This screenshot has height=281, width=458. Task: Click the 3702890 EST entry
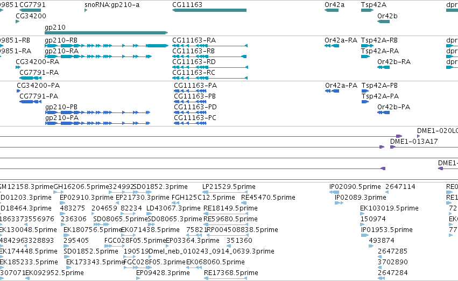click(379, 268)
